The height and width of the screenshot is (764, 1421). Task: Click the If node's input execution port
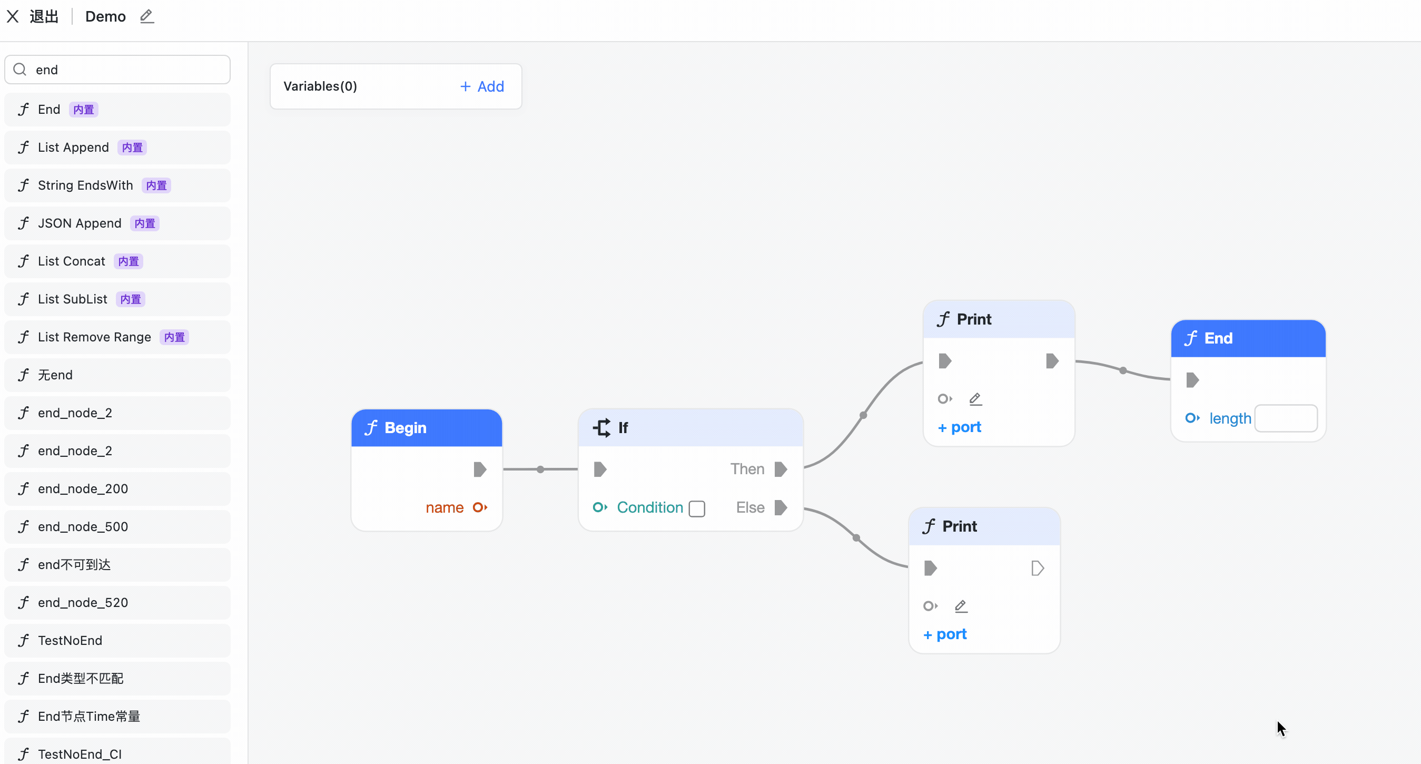pyautogui.click(x=600, y=469)
